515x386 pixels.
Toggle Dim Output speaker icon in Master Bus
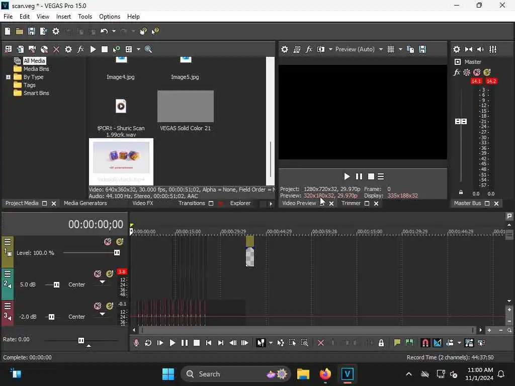click(x=480, y=49)
